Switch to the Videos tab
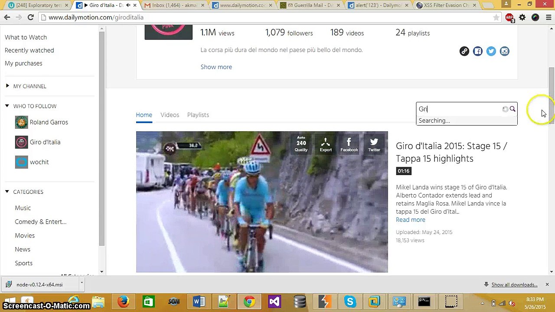This screenshot has height=312, width=555. tap(170, 115)
